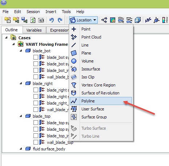Click the Volume Rendering cube icon
Viewport: 169px width, 166px height.
point(138,20)
